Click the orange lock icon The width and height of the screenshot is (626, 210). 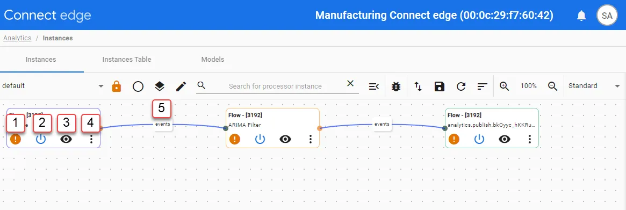[x=116, y=86]
